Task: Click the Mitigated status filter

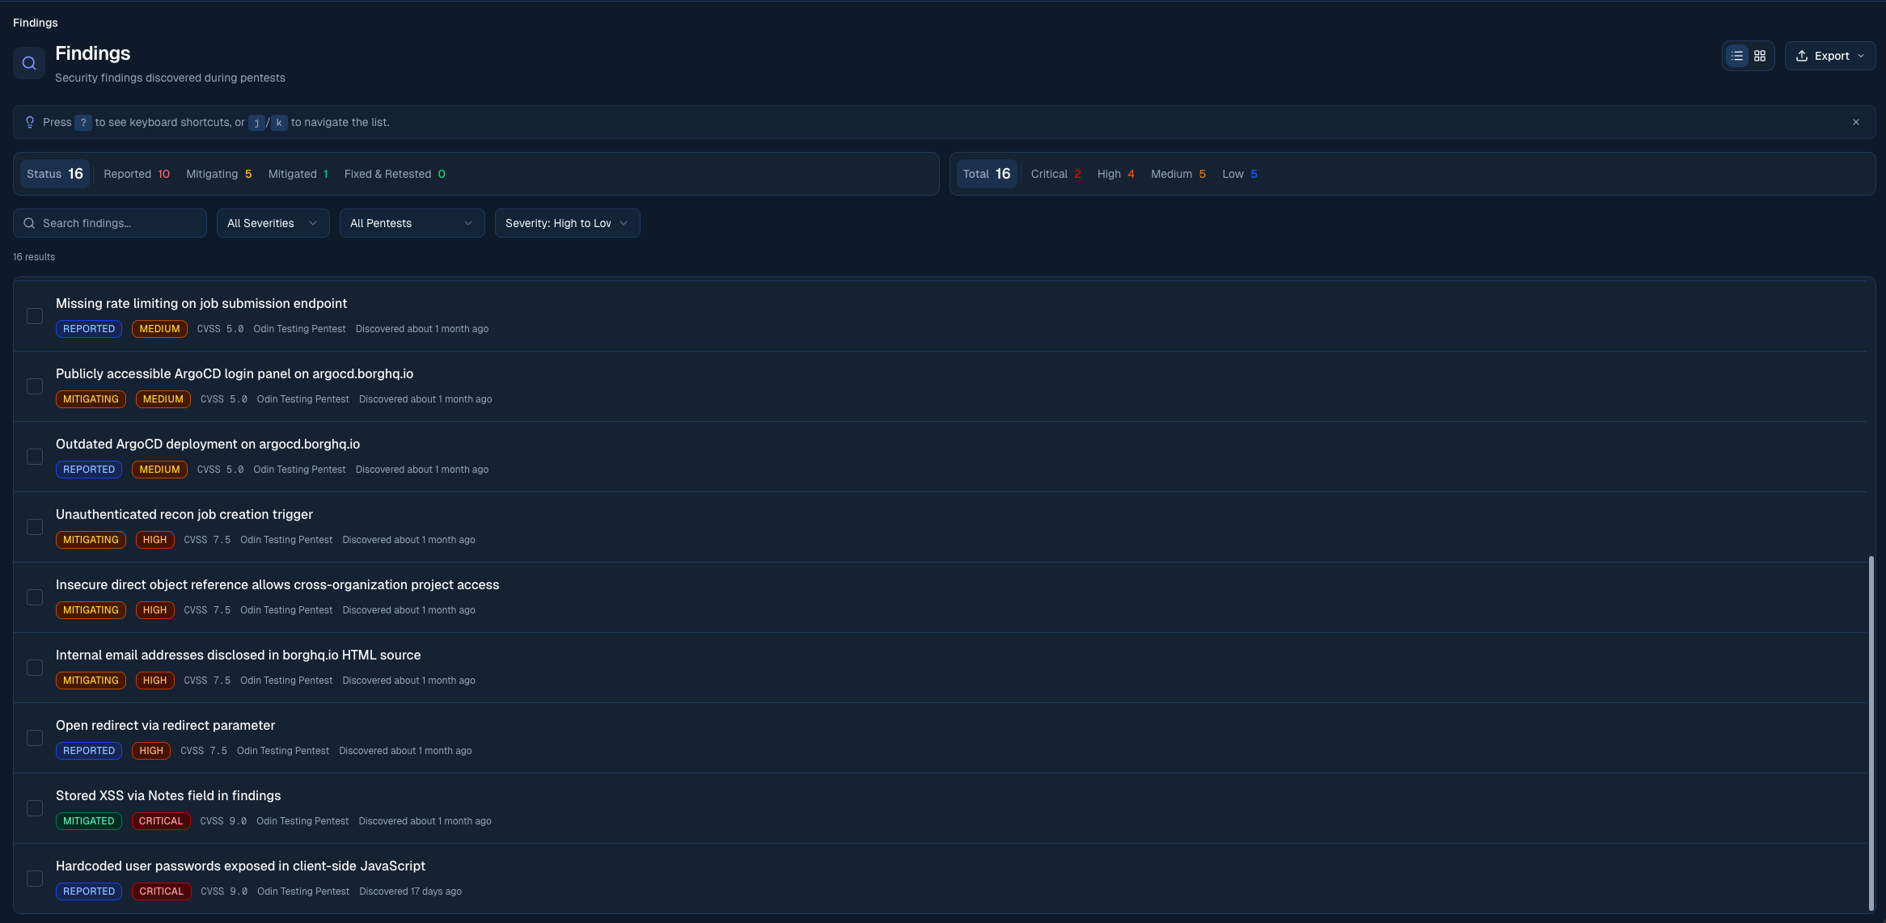Action: [298, 173]
